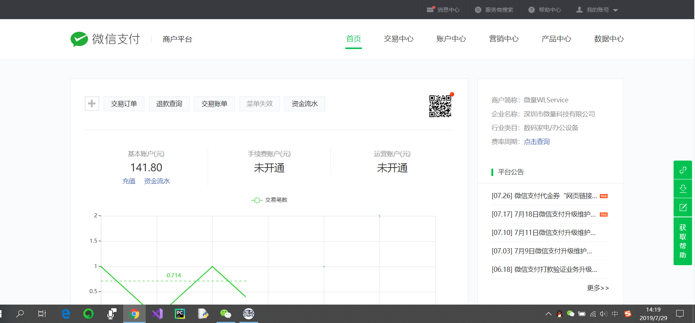
Task: Open PyCharm from the taskbar
Action: click(180, 314)
